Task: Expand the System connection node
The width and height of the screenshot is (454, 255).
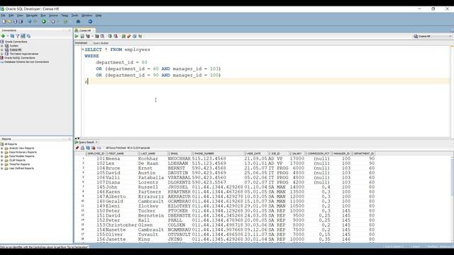Action: (2, 45)
